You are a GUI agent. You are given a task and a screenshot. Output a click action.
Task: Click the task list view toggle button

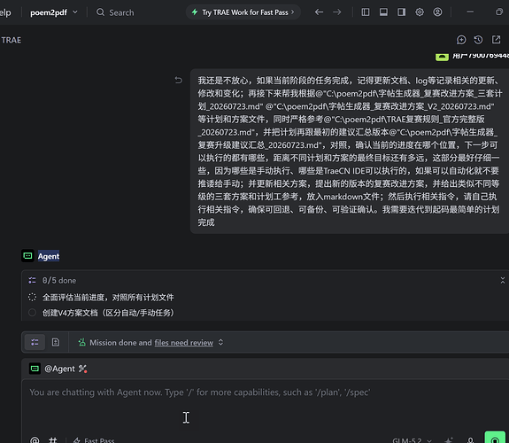(x=35, y=342)
